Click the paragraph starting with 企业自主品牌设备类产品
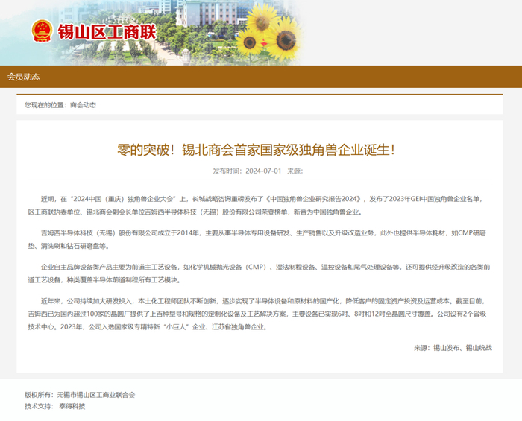Viewport: 522px width, 421px height. pos(259,273)
